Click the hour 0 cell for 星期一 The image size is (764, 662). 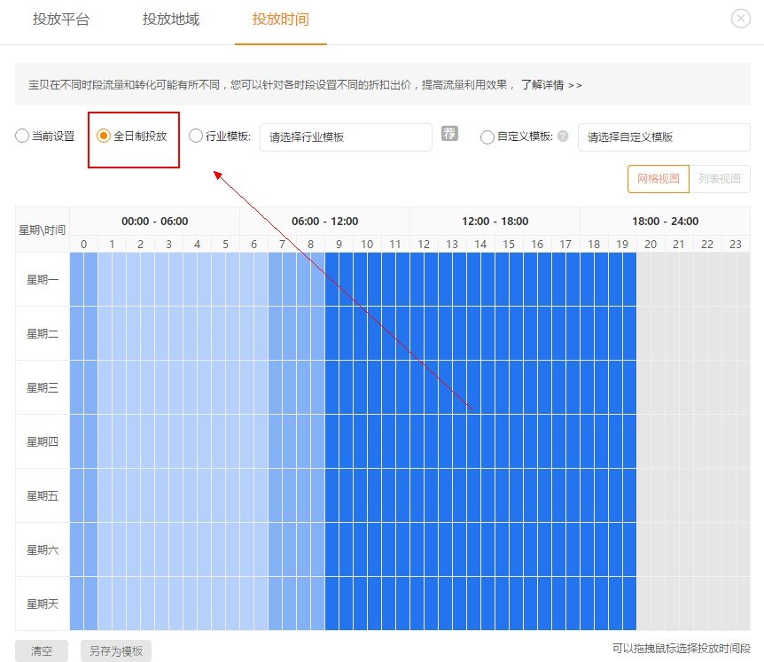click(x=84, y=279)
